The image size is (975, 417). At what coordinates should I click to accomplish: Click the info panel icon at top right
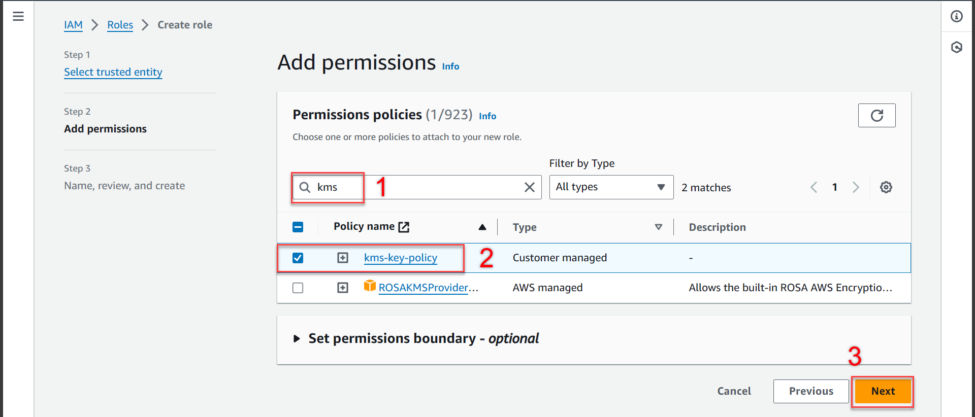(957, 17)
